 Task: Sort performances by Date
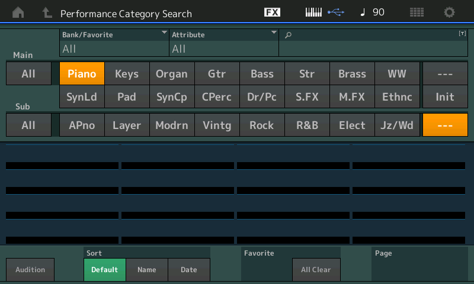189,270
